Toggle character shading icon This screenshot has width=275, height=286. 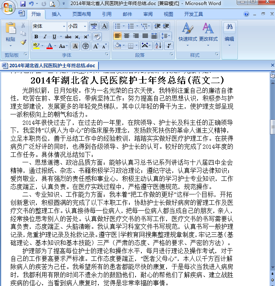(x=75, y=46)
